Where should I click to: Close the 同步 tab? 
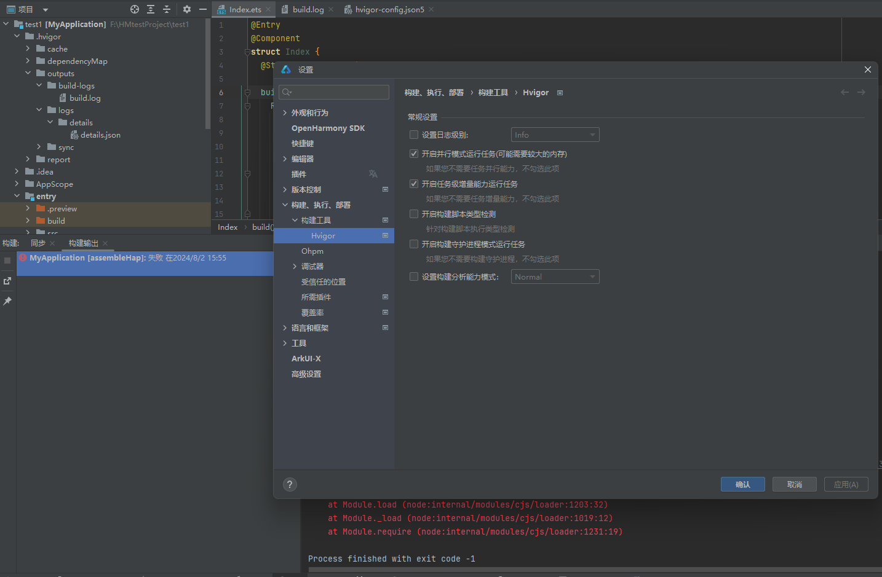tap(52, 243)
